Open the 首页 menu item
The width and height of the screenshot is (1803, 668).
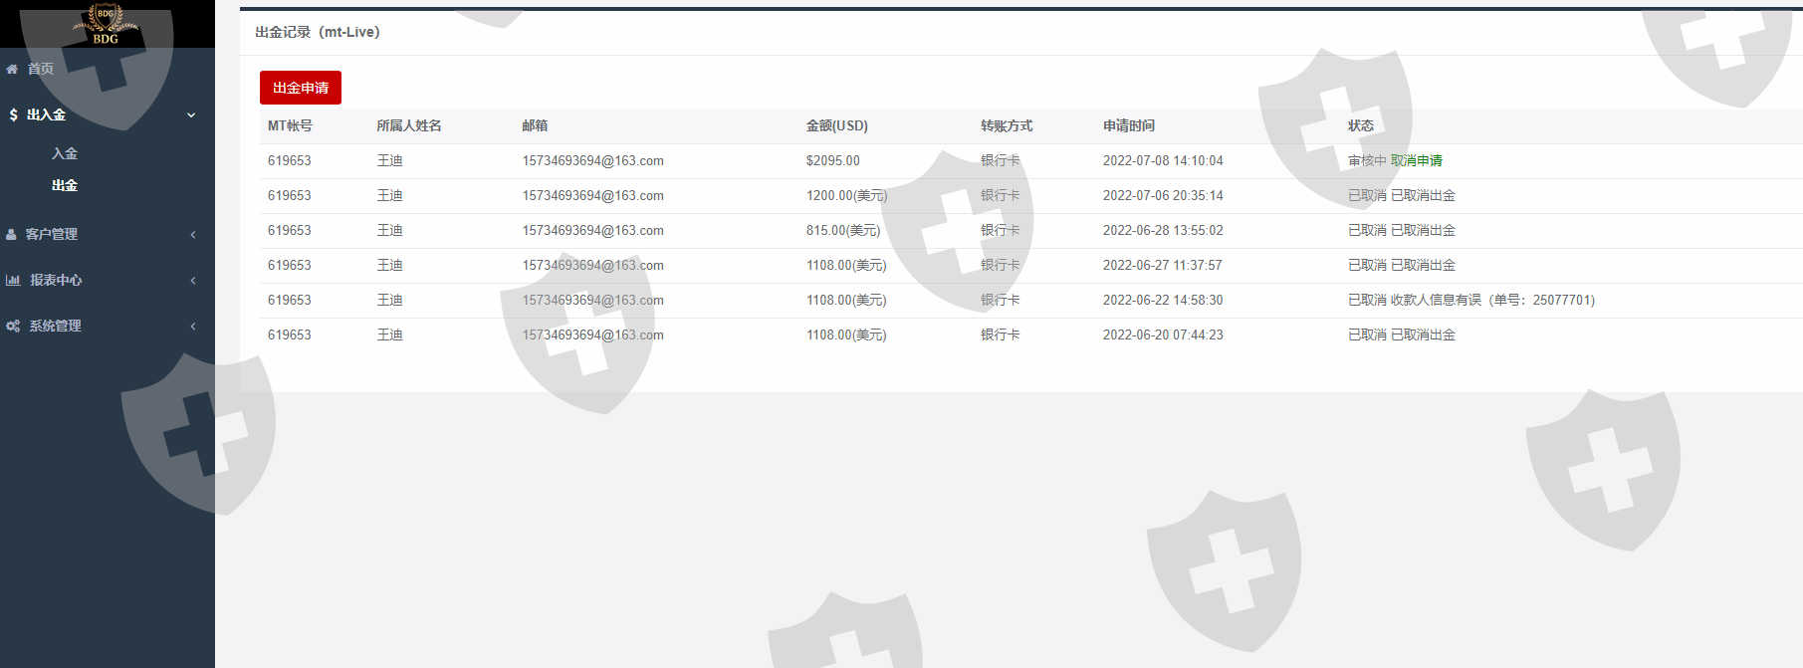pos(41,69)
